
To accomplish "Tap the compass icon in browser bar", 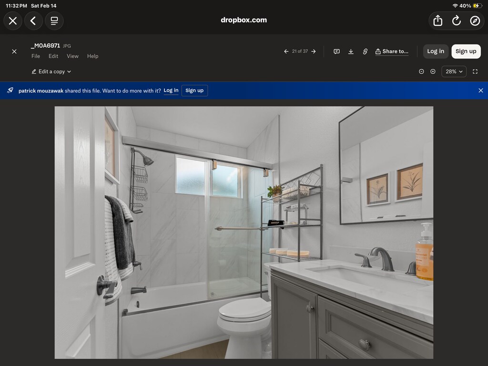I will coord(475,20).
